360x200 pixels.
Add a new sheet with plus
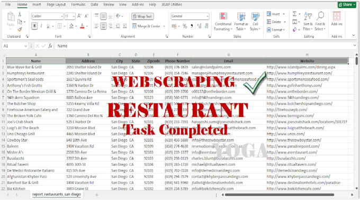point(97,195)
